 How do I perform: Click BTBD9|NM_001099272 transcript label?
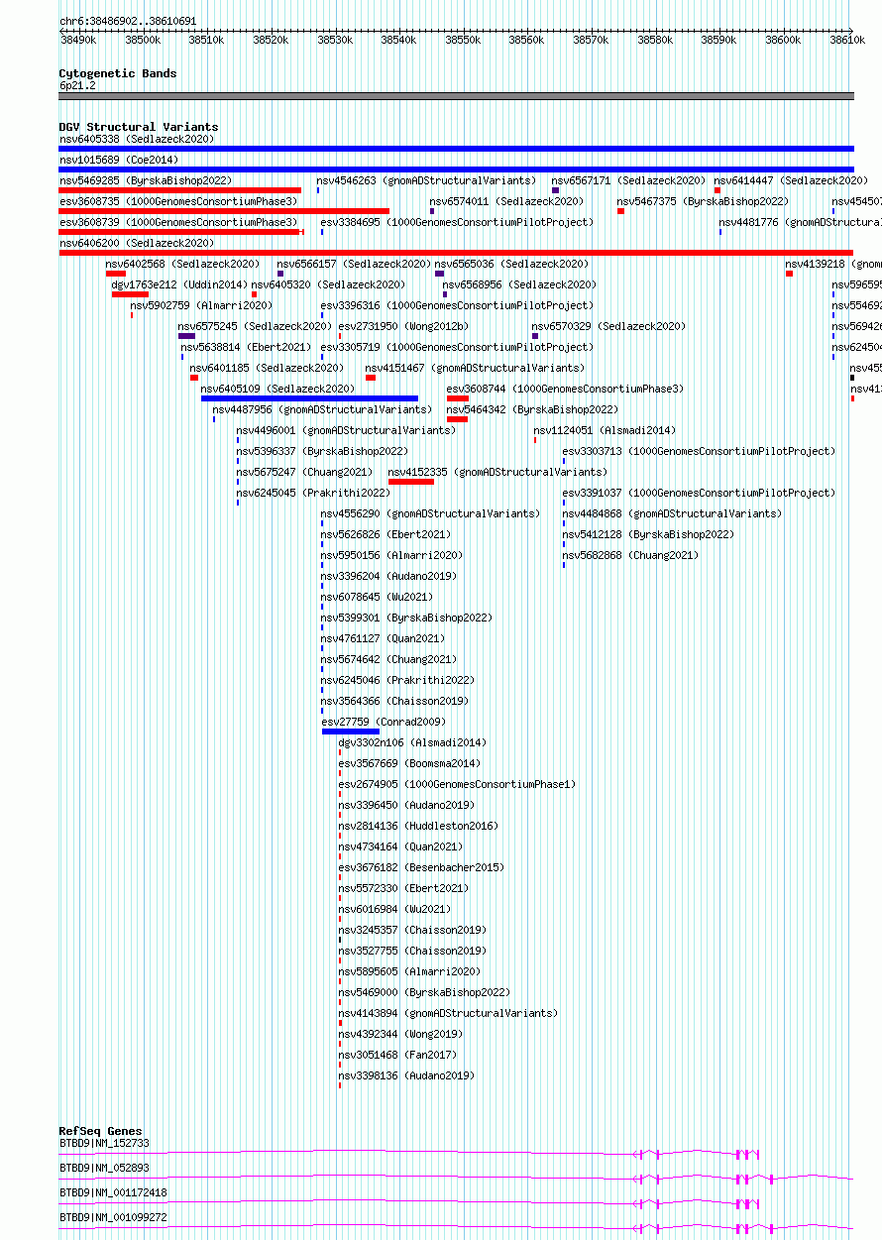[x=113, y=1218]
